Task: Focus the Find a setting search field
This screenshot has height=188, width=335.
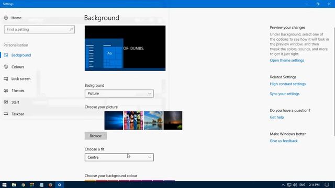Action: point(39,29)
